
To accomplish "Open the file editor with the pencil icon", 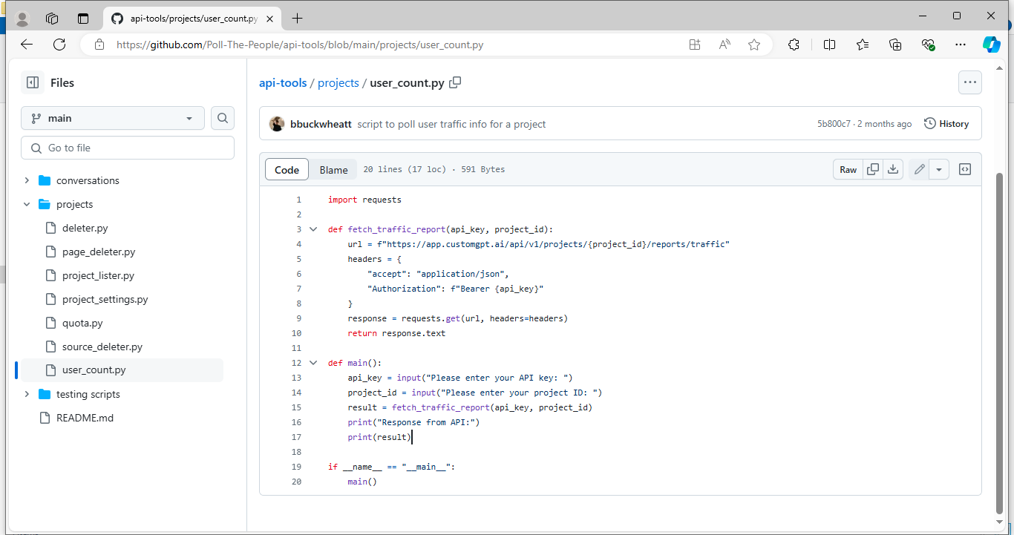I will [919, 169].
